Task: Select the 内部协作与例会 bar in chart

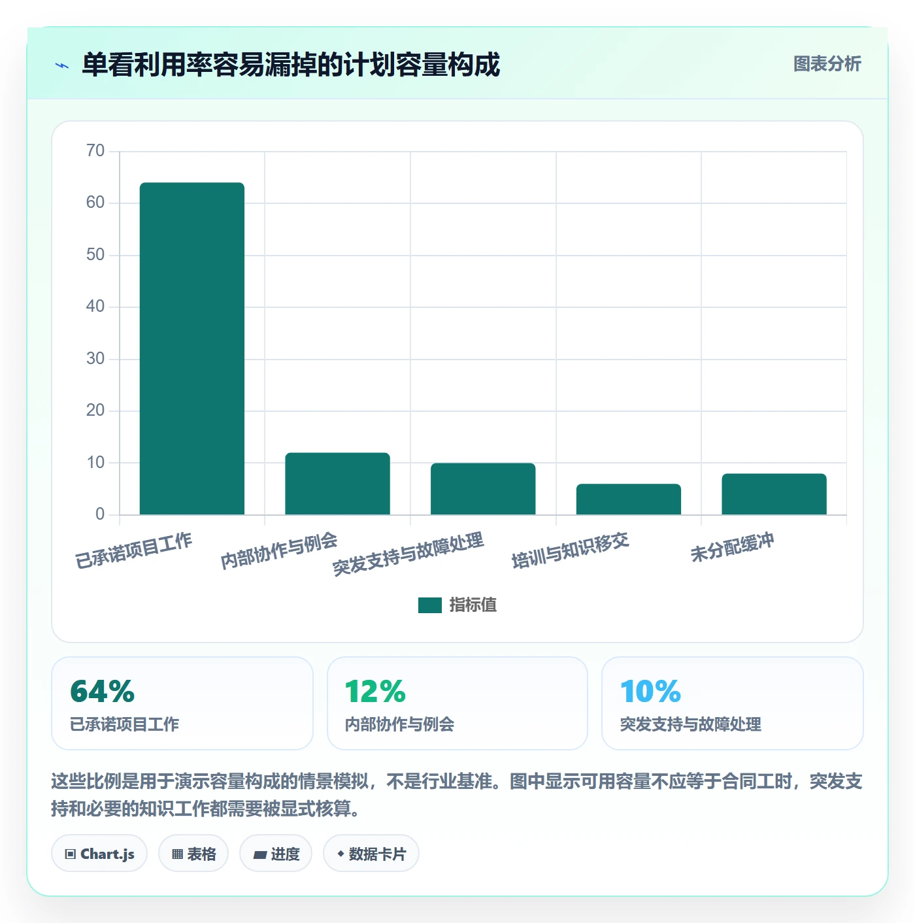Action: pos(337,484)
